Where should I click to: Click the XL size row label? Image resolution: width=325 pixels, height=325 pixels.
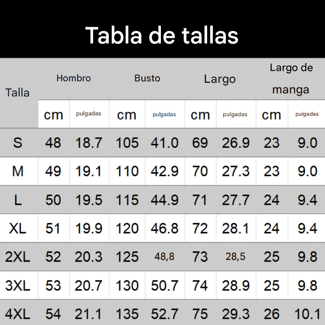17,228
